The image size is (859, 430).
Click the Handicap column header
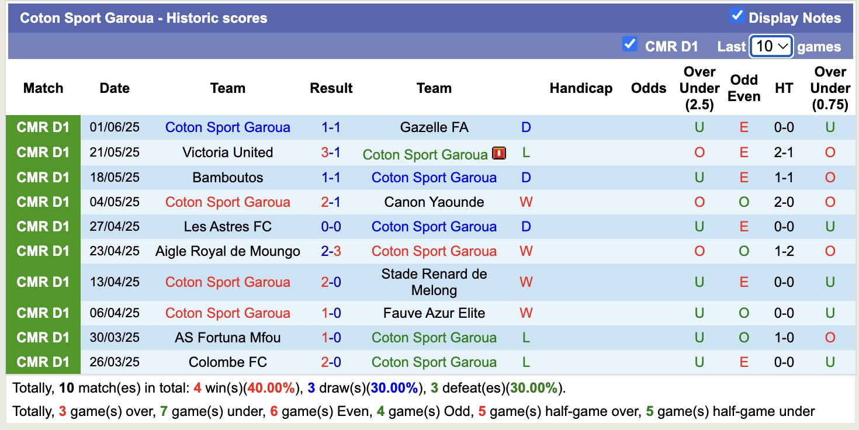tap(581, 88)
